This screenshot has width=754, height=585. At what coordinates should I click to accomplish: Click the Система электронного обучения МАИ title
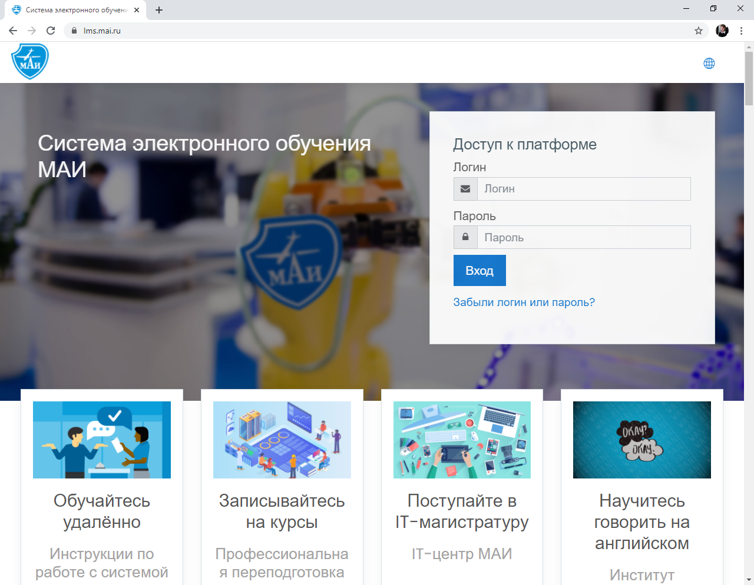204,157
